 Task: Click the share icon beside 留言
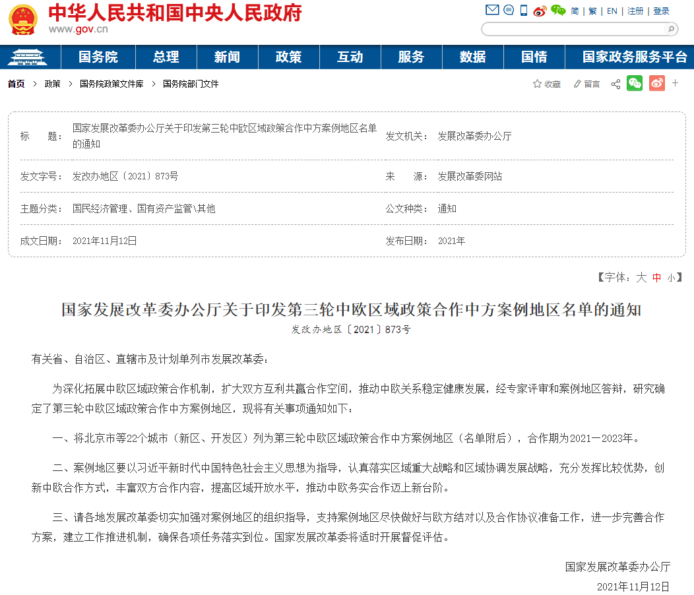click(615, 84)
